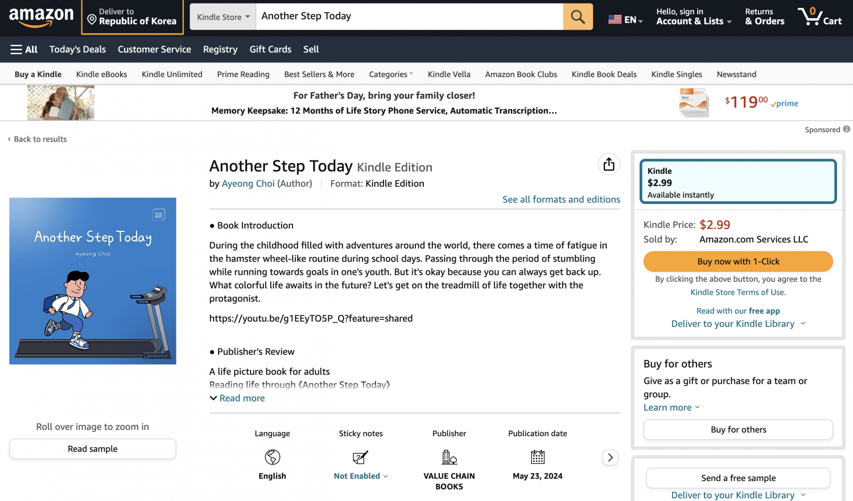Screen dimensions: 853x501
Task: Open the All hamburger menu
Action: pos(24,49)
